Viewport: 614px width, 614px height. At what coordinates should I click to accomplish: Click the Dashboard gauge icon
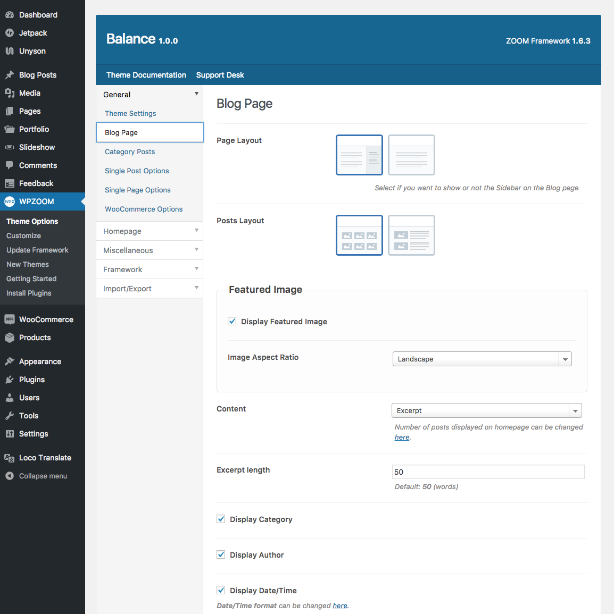10,15
